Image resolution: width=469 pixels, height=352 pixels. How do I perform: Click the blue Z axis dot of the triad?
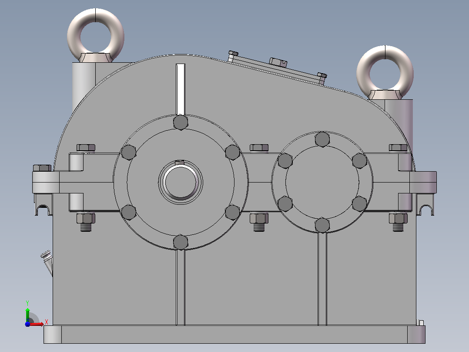pyautogui.click(x=27, y=324)
